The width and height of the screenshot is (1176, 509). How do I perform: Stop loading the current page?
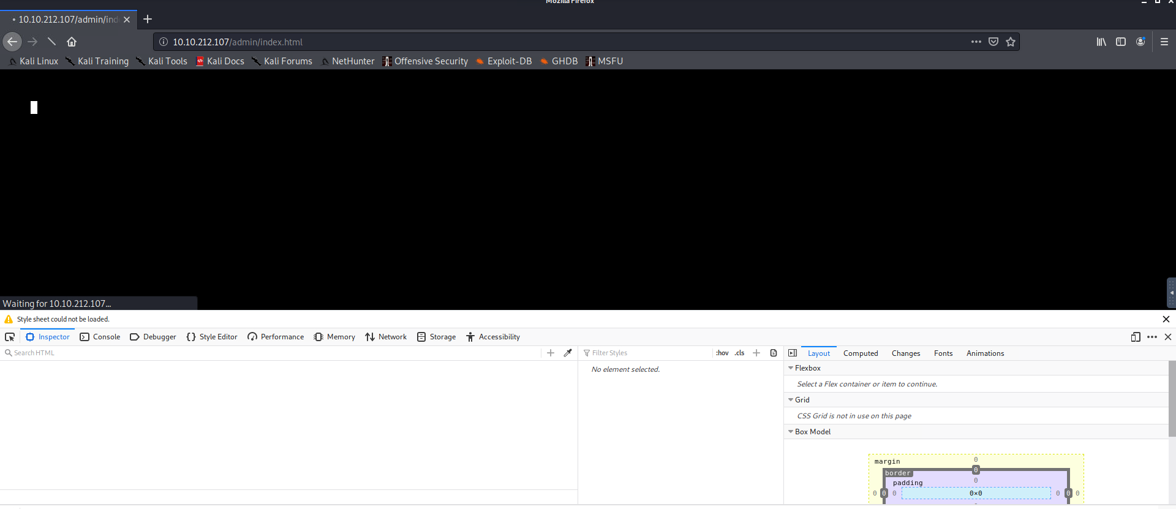coord(51,42)
